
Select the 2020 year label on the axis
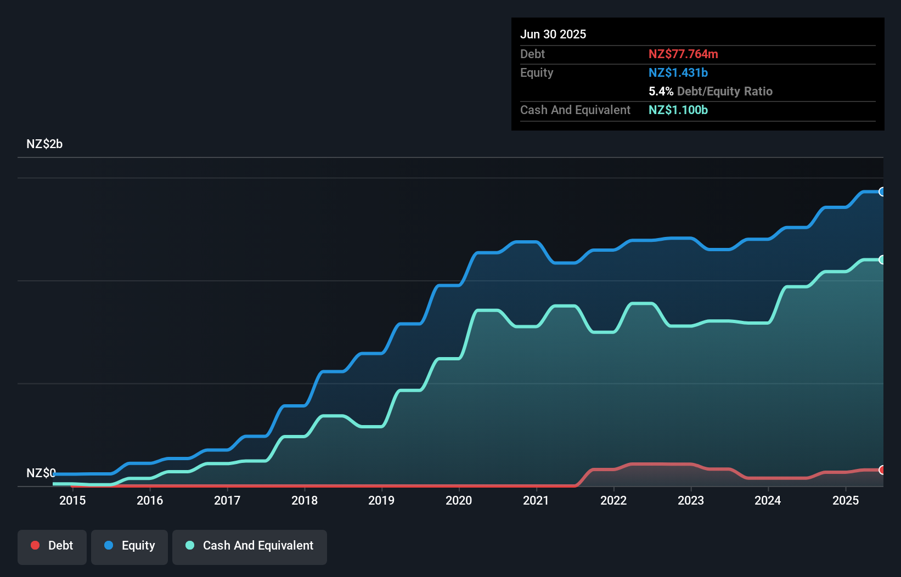[x=459, y=500]
